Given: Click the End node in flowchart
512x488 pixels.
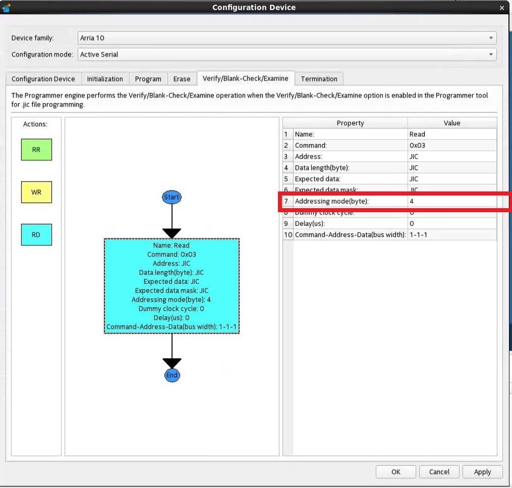Looking at the screenshot, I should 172,375.
